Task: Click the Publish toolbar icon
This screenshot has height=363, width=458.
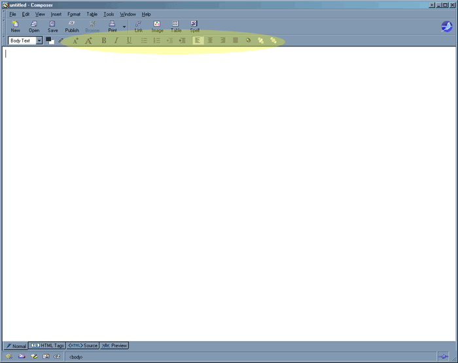Action: [72, 26]
